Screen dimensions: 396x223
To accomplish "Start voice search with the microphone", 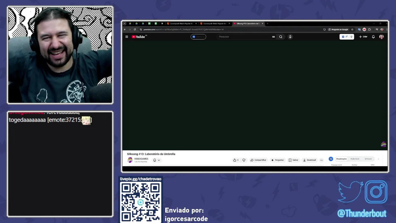I will tap(290, 37).
